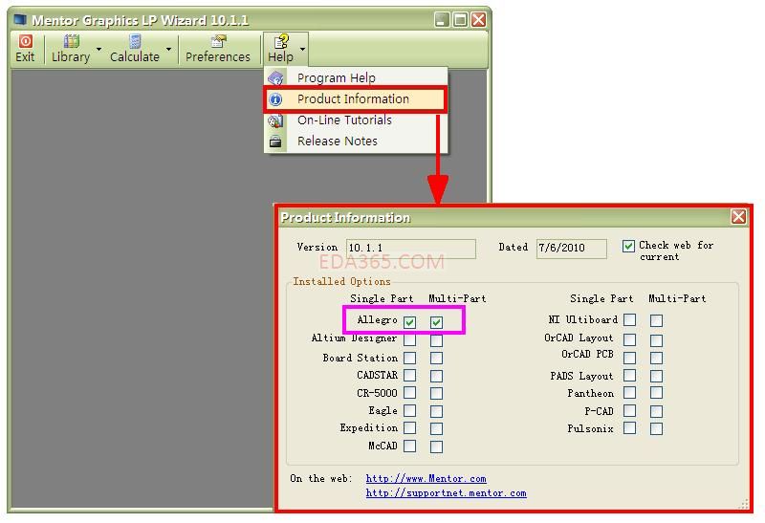Toggle Allegro Multi-Part checkbox
Viewport: 765px width, 523px height.
437,322
